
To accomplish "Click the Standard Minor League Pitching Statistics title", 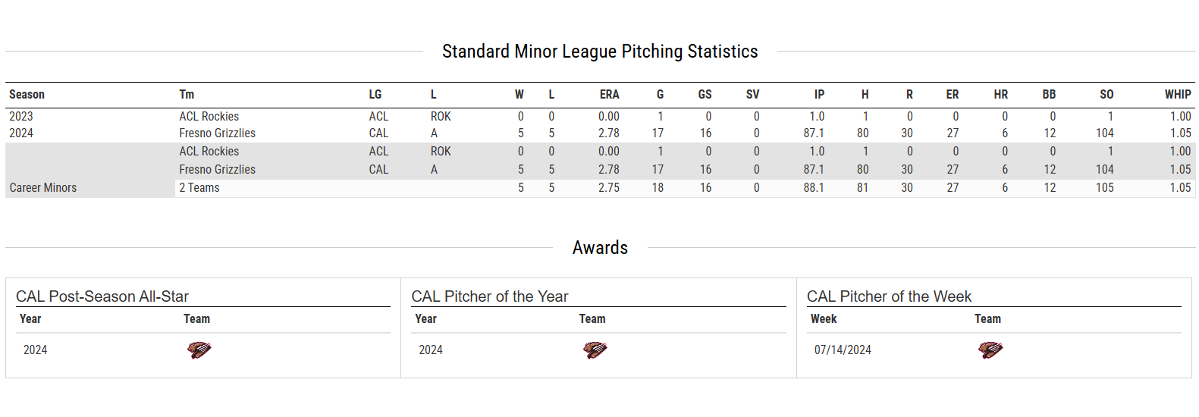I will 600,52.
